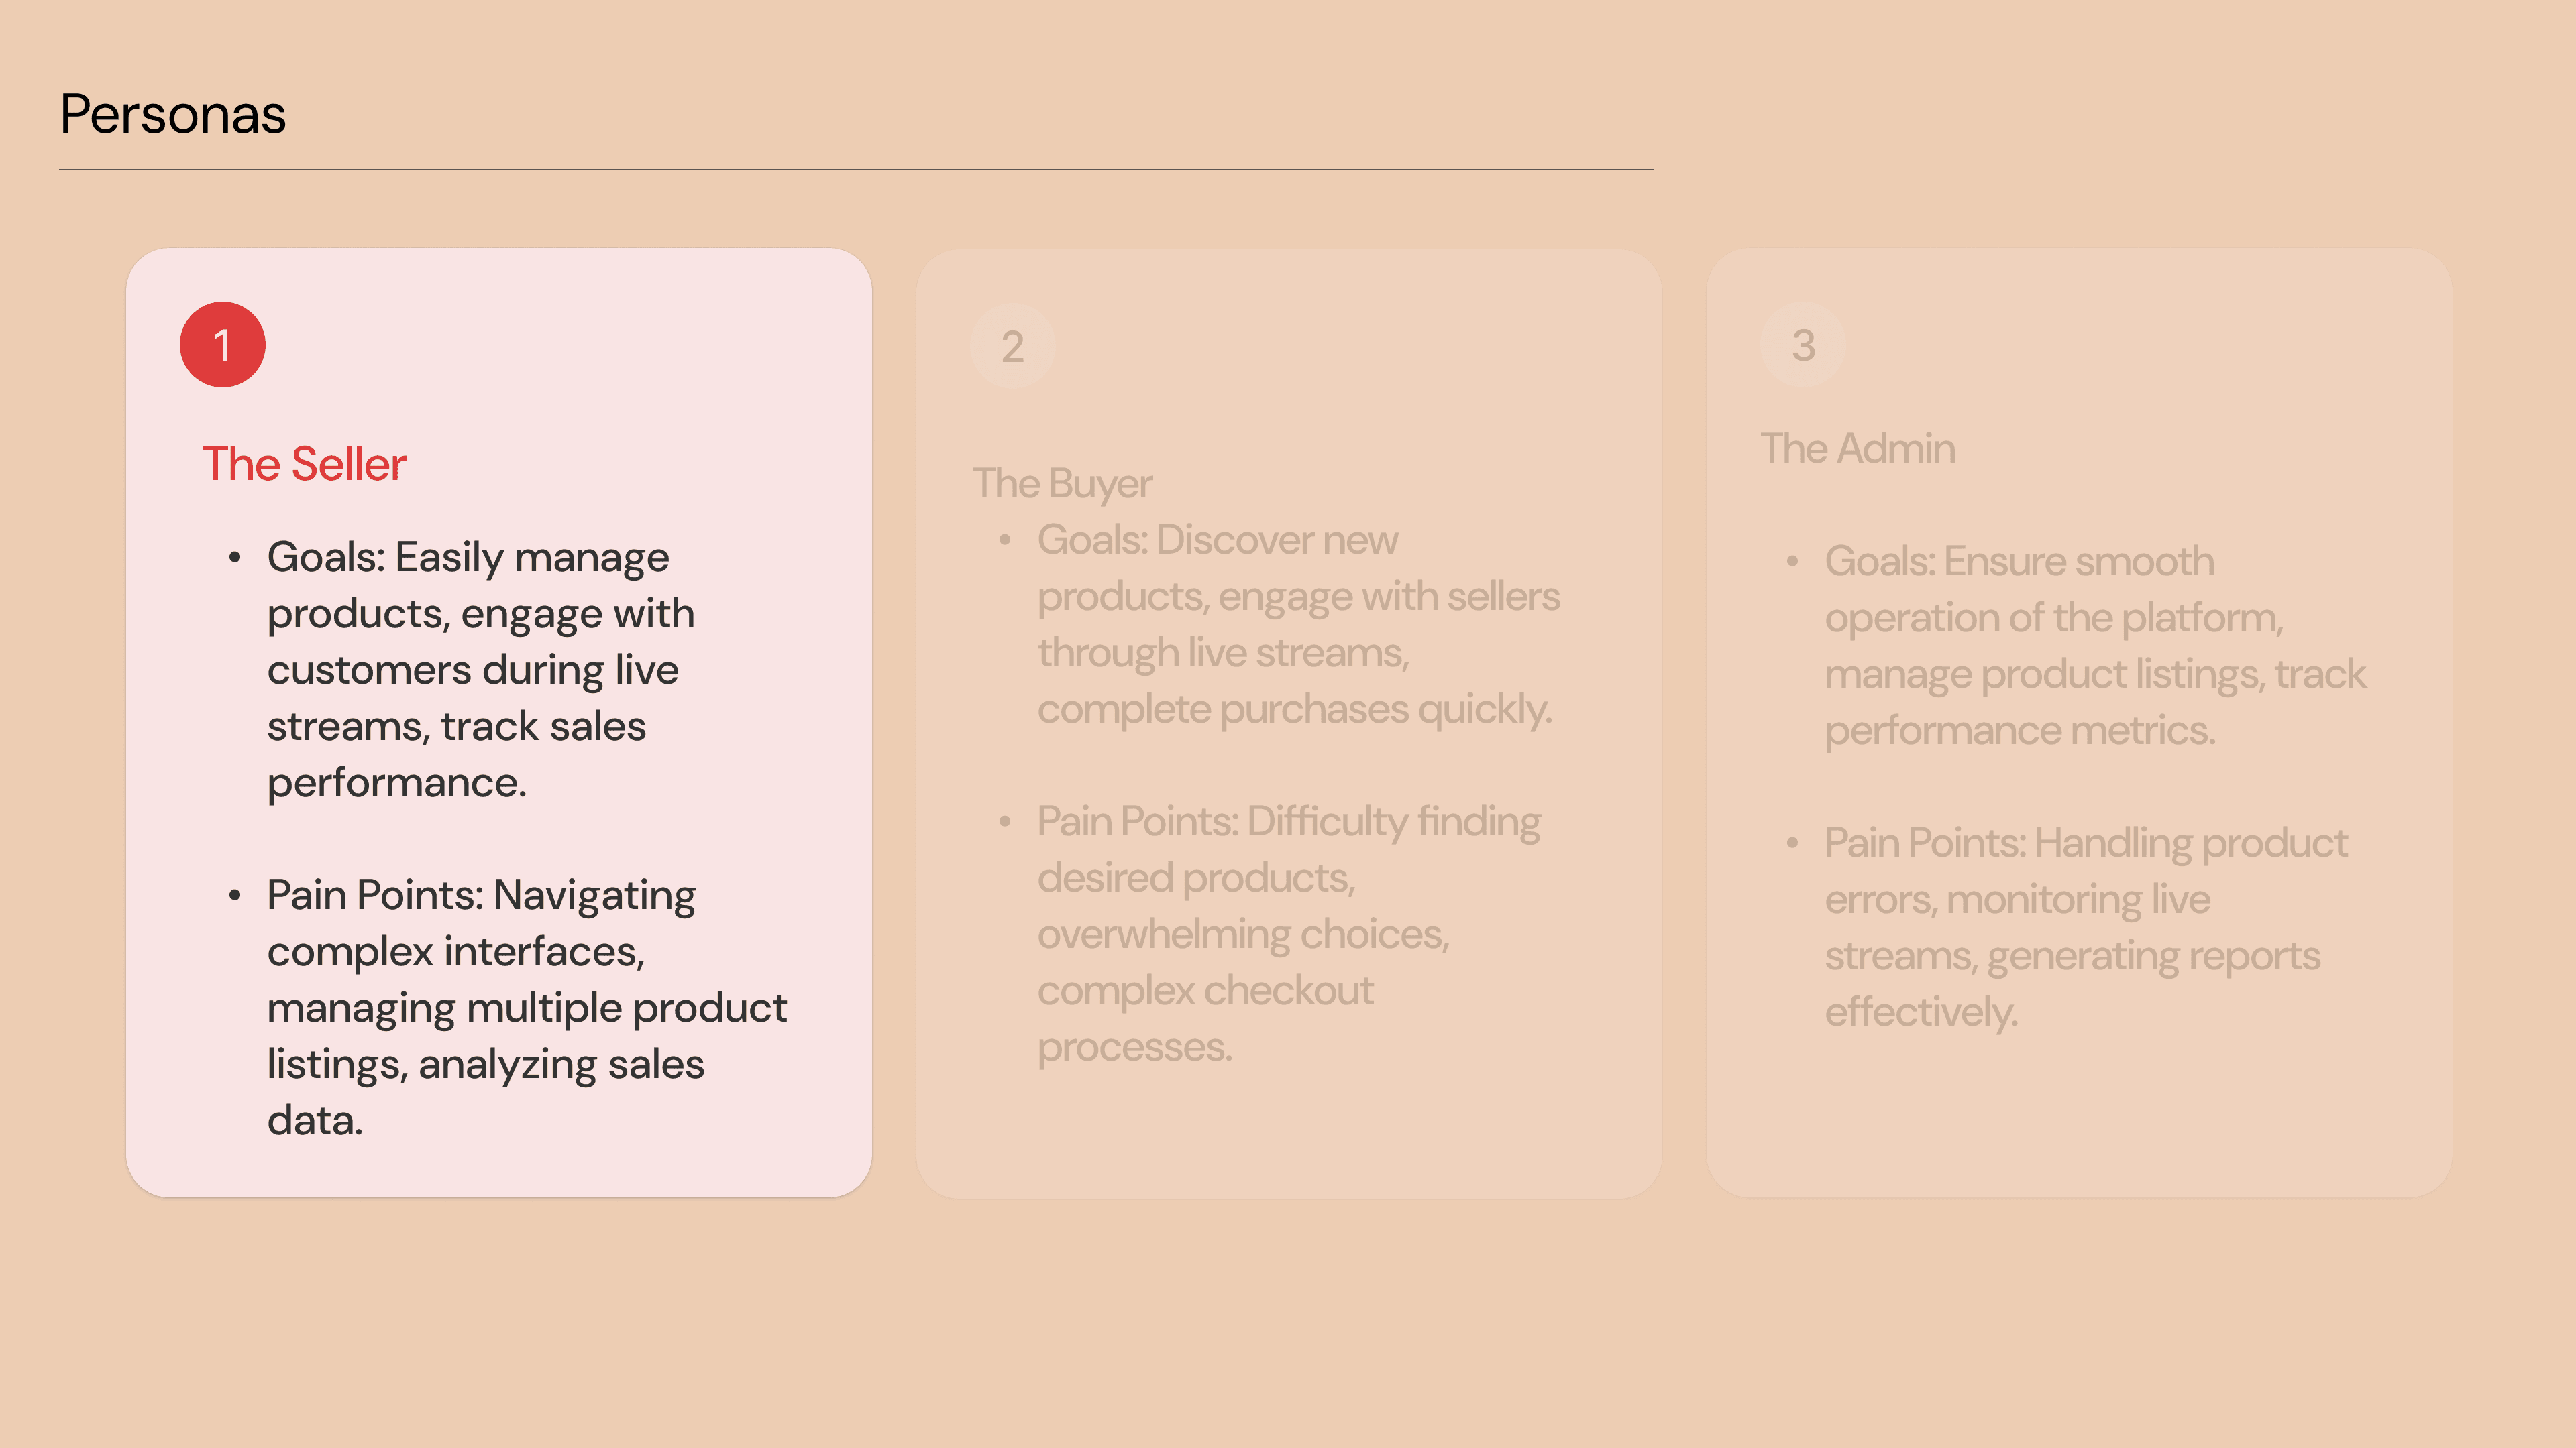Select the Personas slide title

click(x=173, y=114)
